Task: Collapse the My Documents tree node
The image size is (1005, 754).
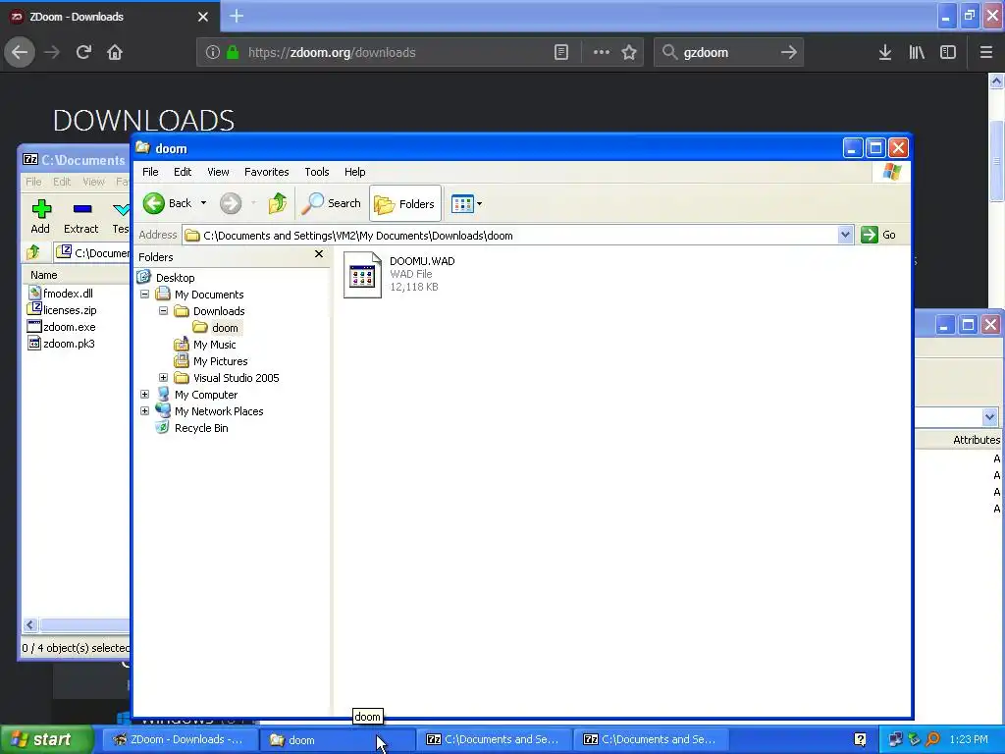Action: [145, 295]
